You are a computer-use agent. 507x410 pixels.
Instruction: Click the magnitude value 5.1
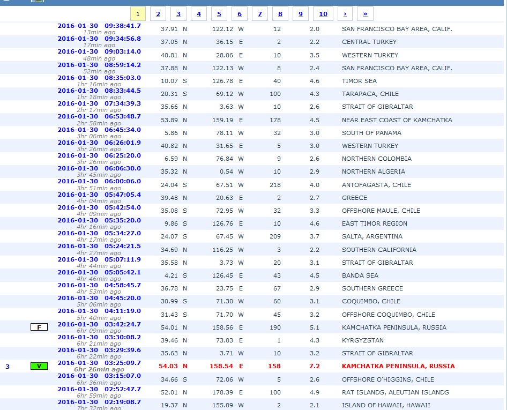315,327
